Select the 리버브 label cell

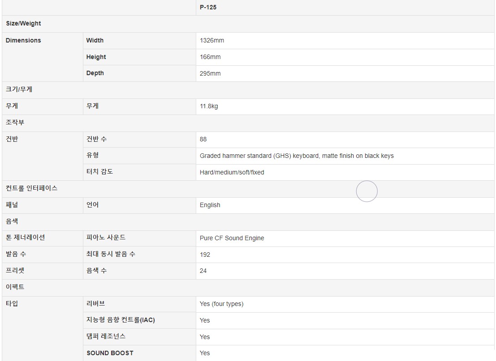[139, 304]
